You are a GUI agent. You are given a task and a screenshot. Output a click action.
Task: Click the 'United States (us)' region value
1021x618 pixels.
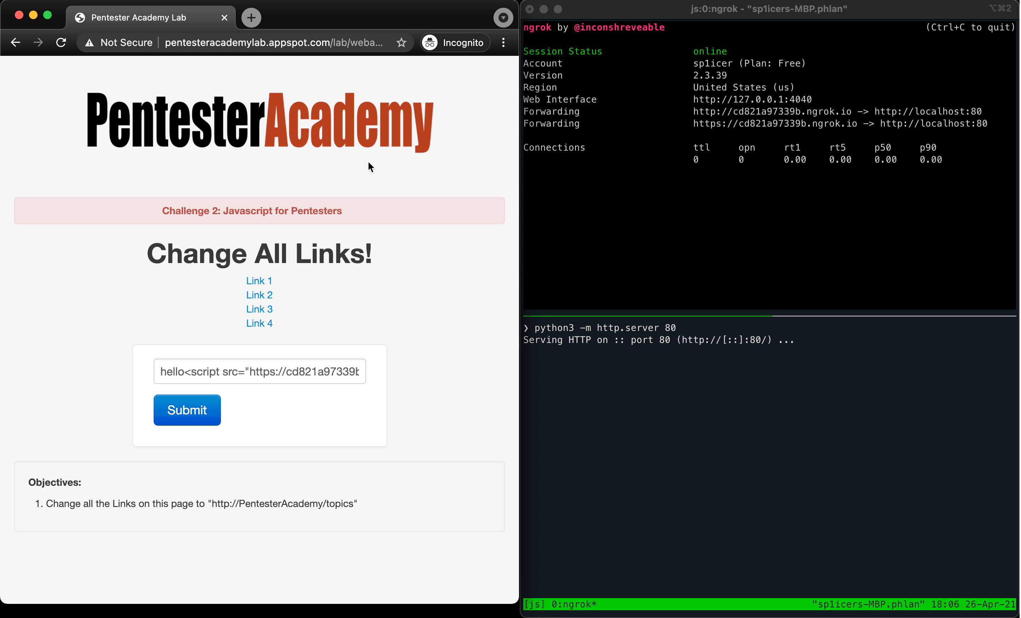point(744,88)
